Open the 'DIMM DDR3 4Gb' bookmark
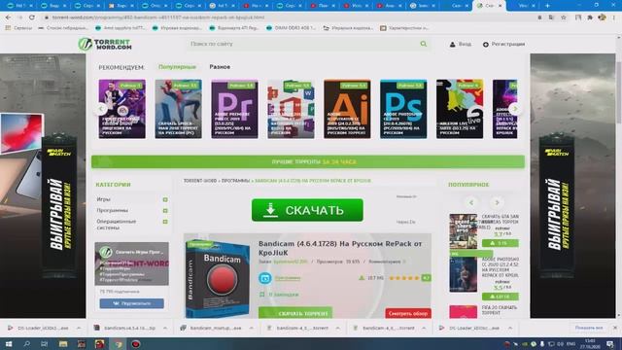Image resolution: width=622 pixels, height=350 pixels. click(x=291, y=28)
